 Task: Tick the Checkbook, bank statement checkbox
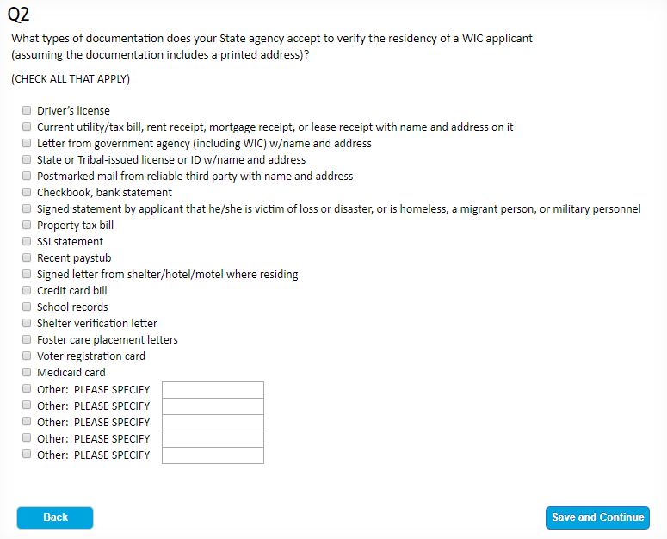point(27,193)
